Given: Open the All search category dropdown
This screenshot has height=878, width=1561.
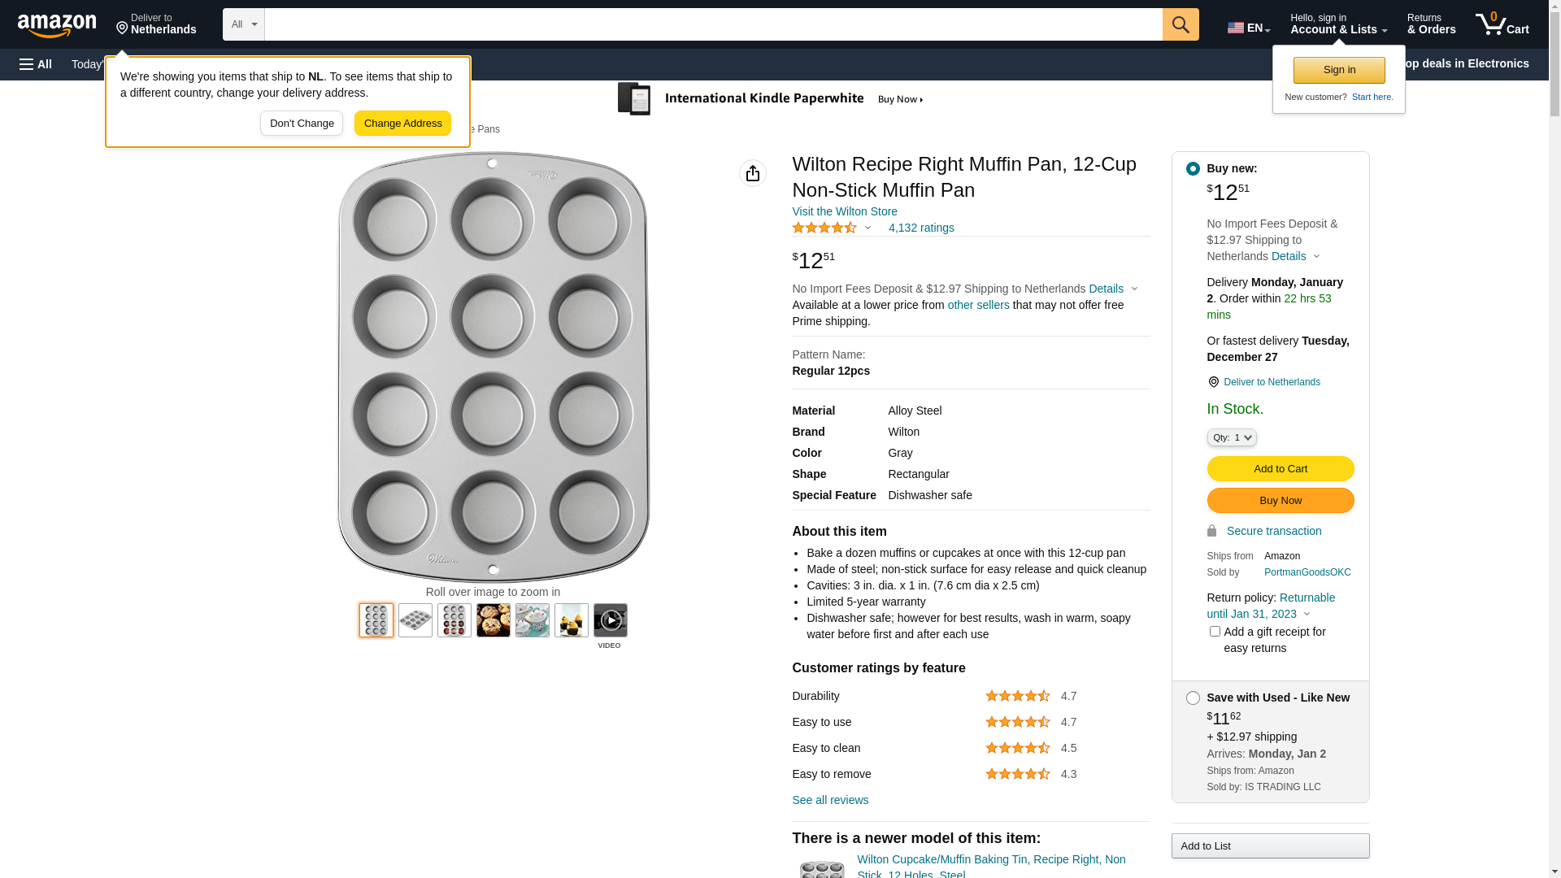Looking at the screenshot, I should (243, 24).
